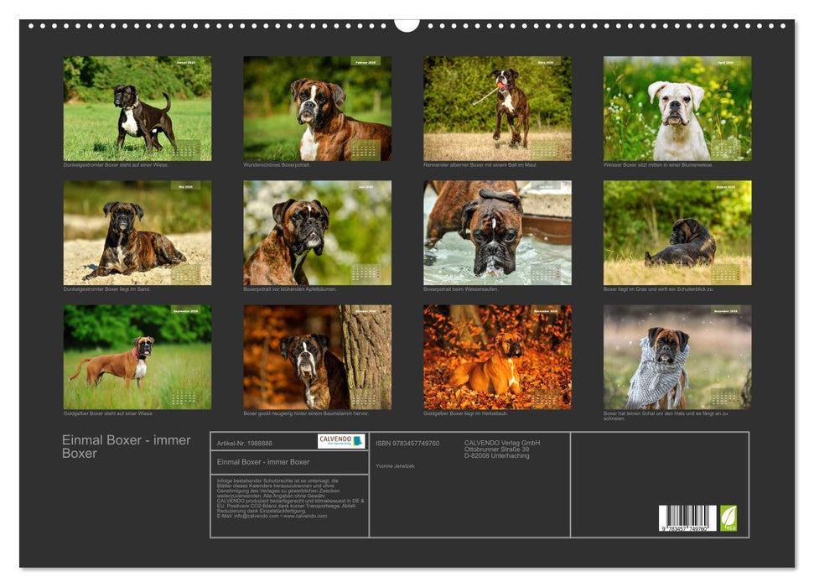Open the boxer lying in sand photo
Viewport: 814px width, 587px height.
pyautogui.click(x=137, y=232)
